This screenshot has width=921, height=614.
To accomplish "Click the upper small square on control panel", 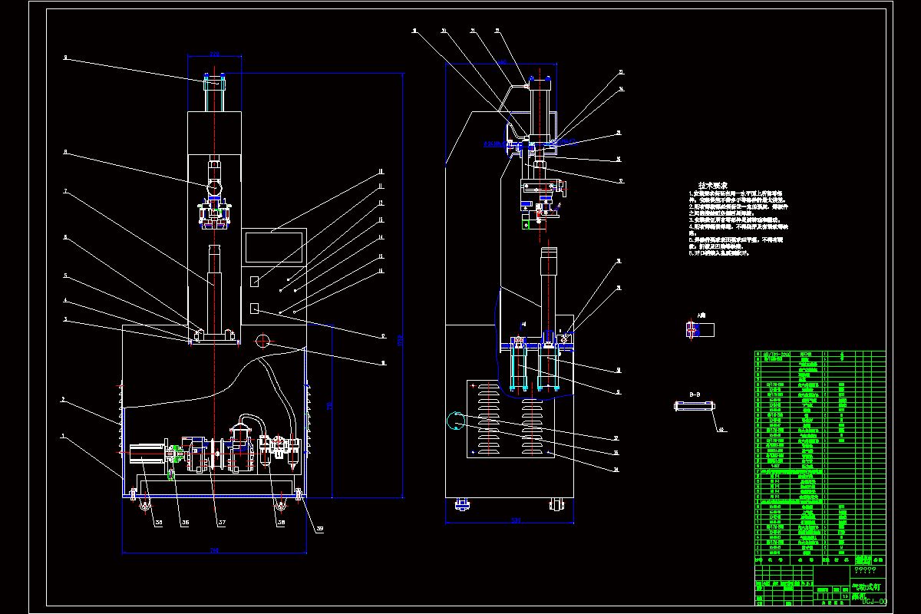I will click(x=255, y=282).
